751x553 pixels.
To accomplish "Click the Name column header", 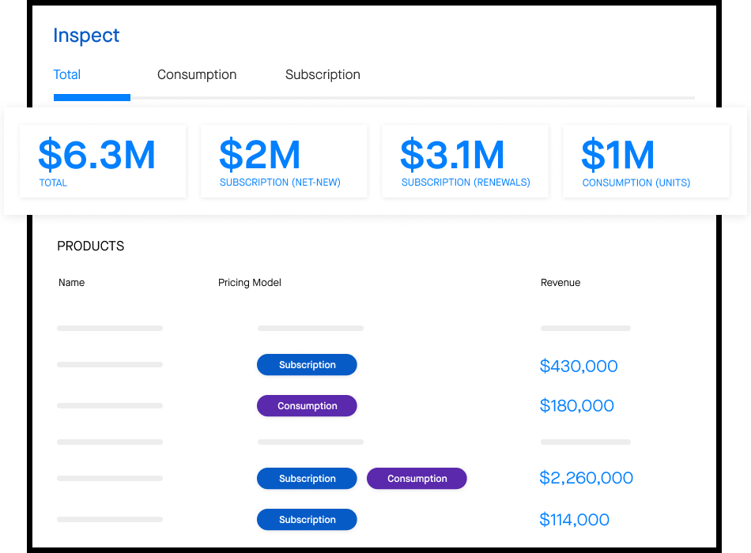I will (x=71, y=283).
